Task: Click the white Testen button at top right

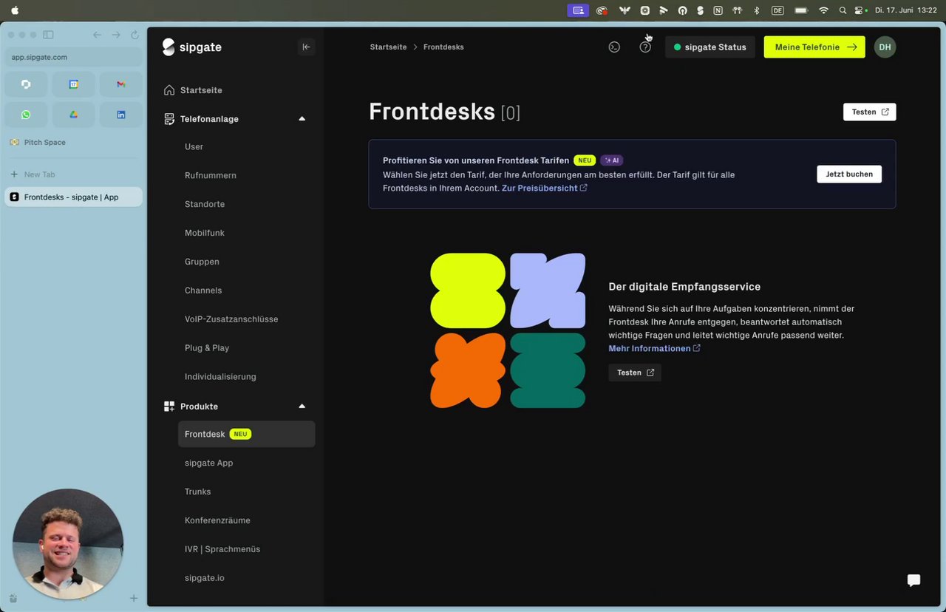Action: coord(869,112)
